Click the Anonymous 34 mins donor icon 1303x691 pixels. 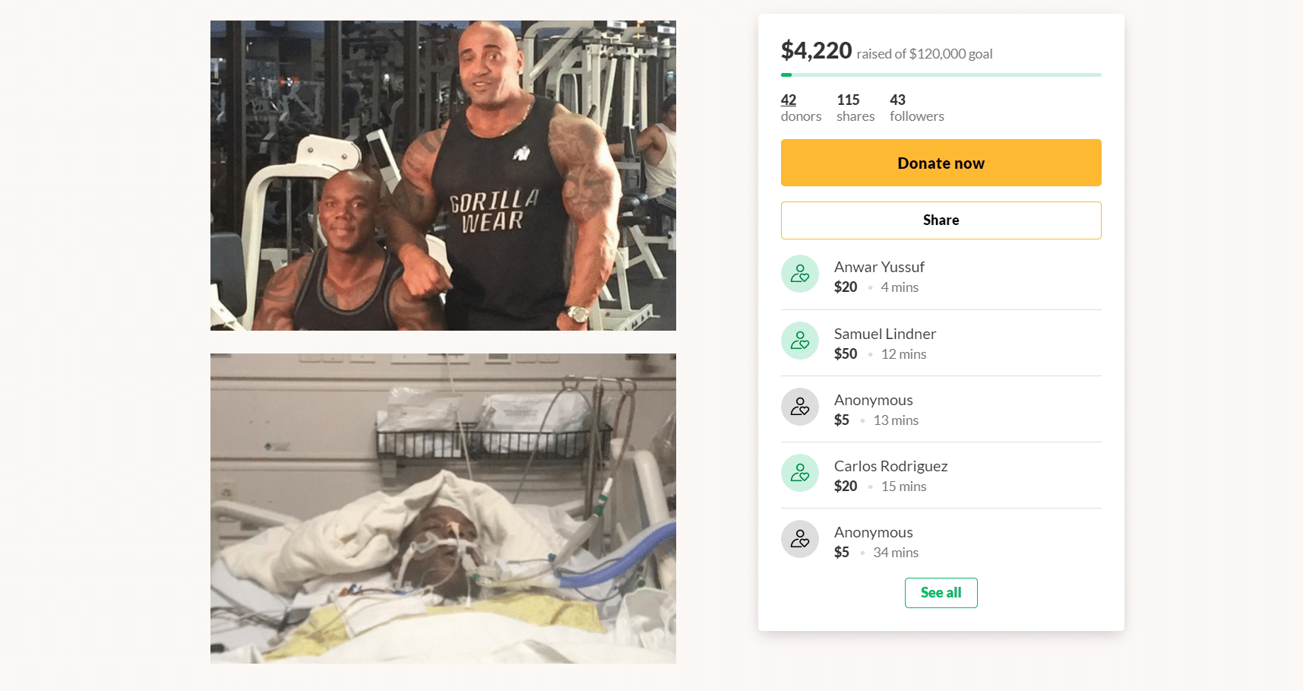pyautogui.click(x=800, y=539)
